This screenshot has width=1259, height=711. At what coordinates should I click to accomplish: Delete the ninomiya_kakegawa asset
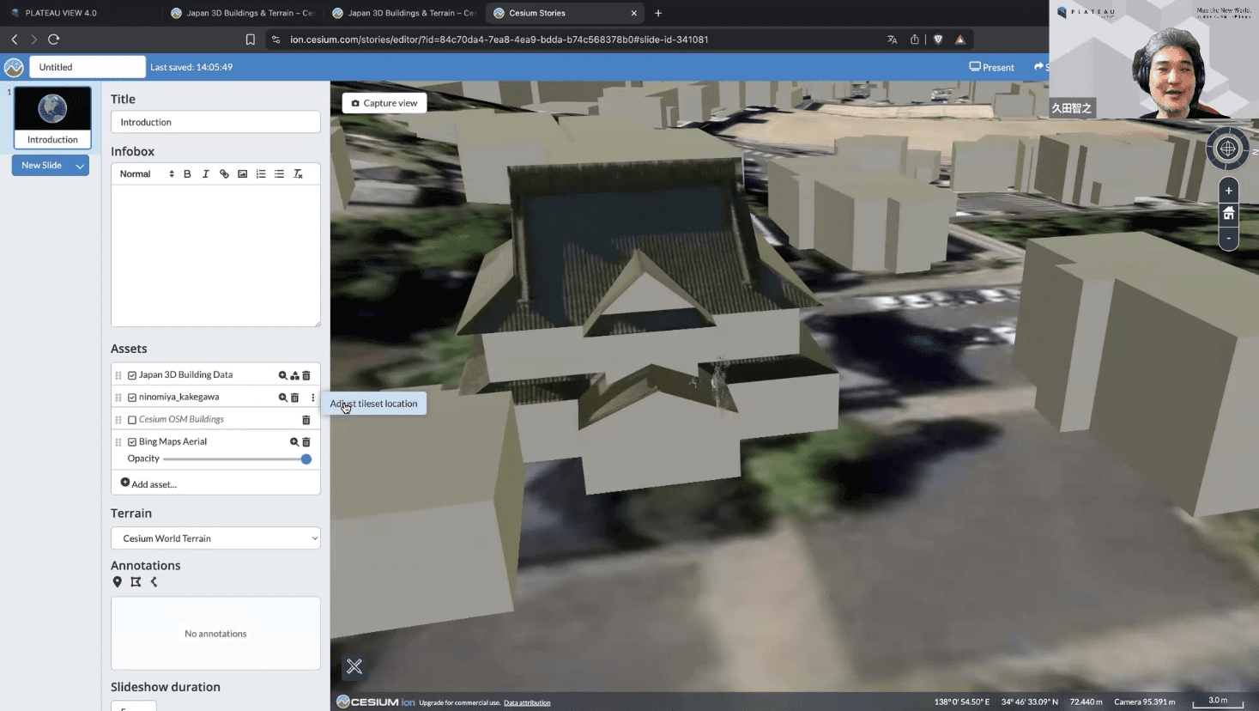294,398
